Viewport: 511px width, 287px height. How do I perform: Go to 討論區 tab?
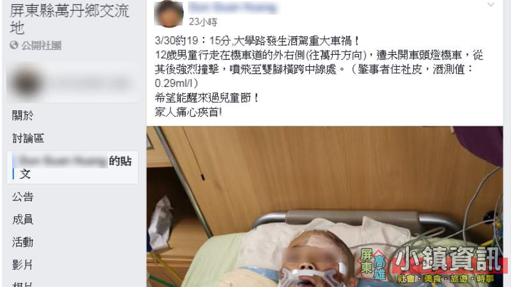pyautogui.click(x=28, y=138)
